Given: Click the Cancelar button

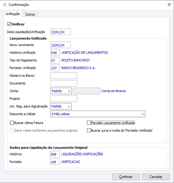Looking at the screenshot, I should [x=156, y=177].
